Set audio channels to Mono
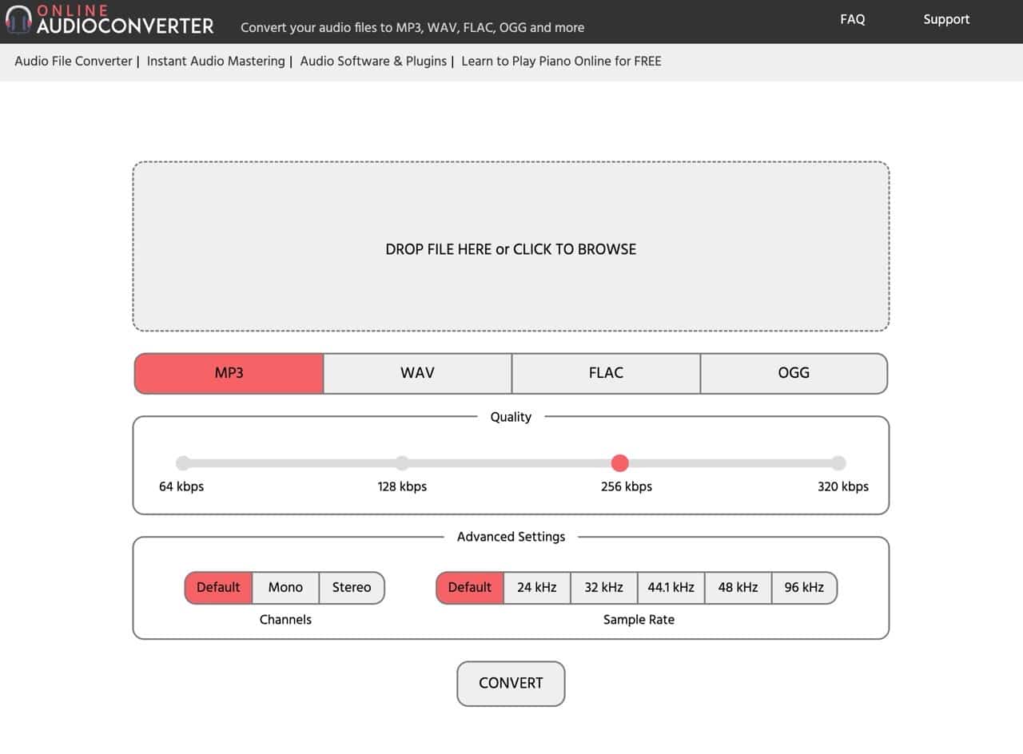Viewport: 1023px width, 754px height. 285,587
